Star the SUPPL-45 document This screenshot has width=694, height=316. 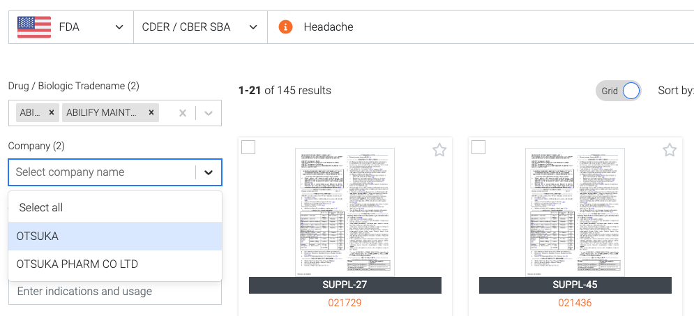(x=669, y=150)
